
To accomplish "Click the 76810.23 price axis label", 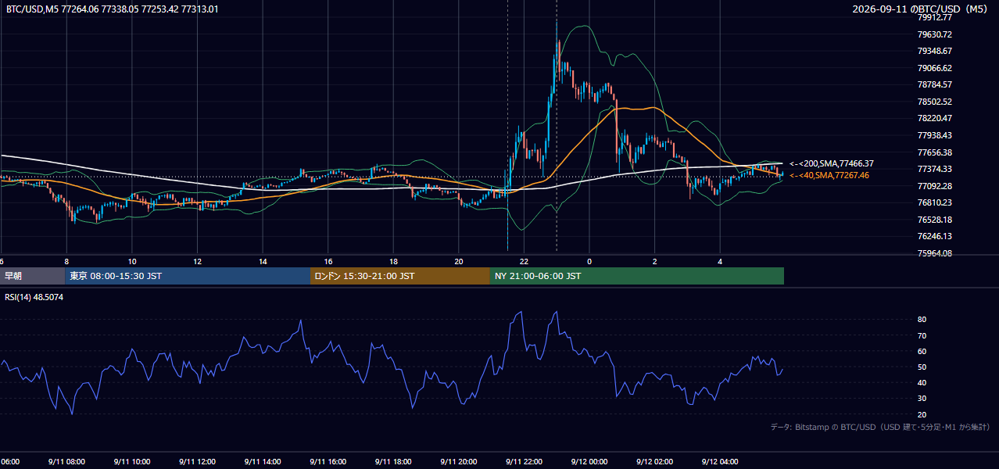I will point(935,202).
